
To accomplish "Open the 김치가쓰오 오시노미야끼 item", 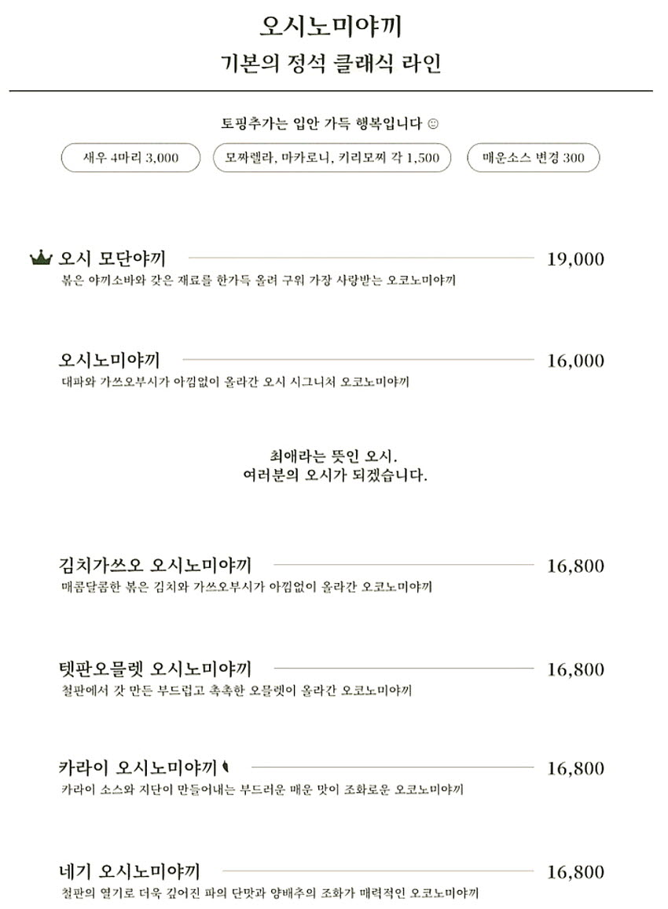I will [x=155, y=565].
